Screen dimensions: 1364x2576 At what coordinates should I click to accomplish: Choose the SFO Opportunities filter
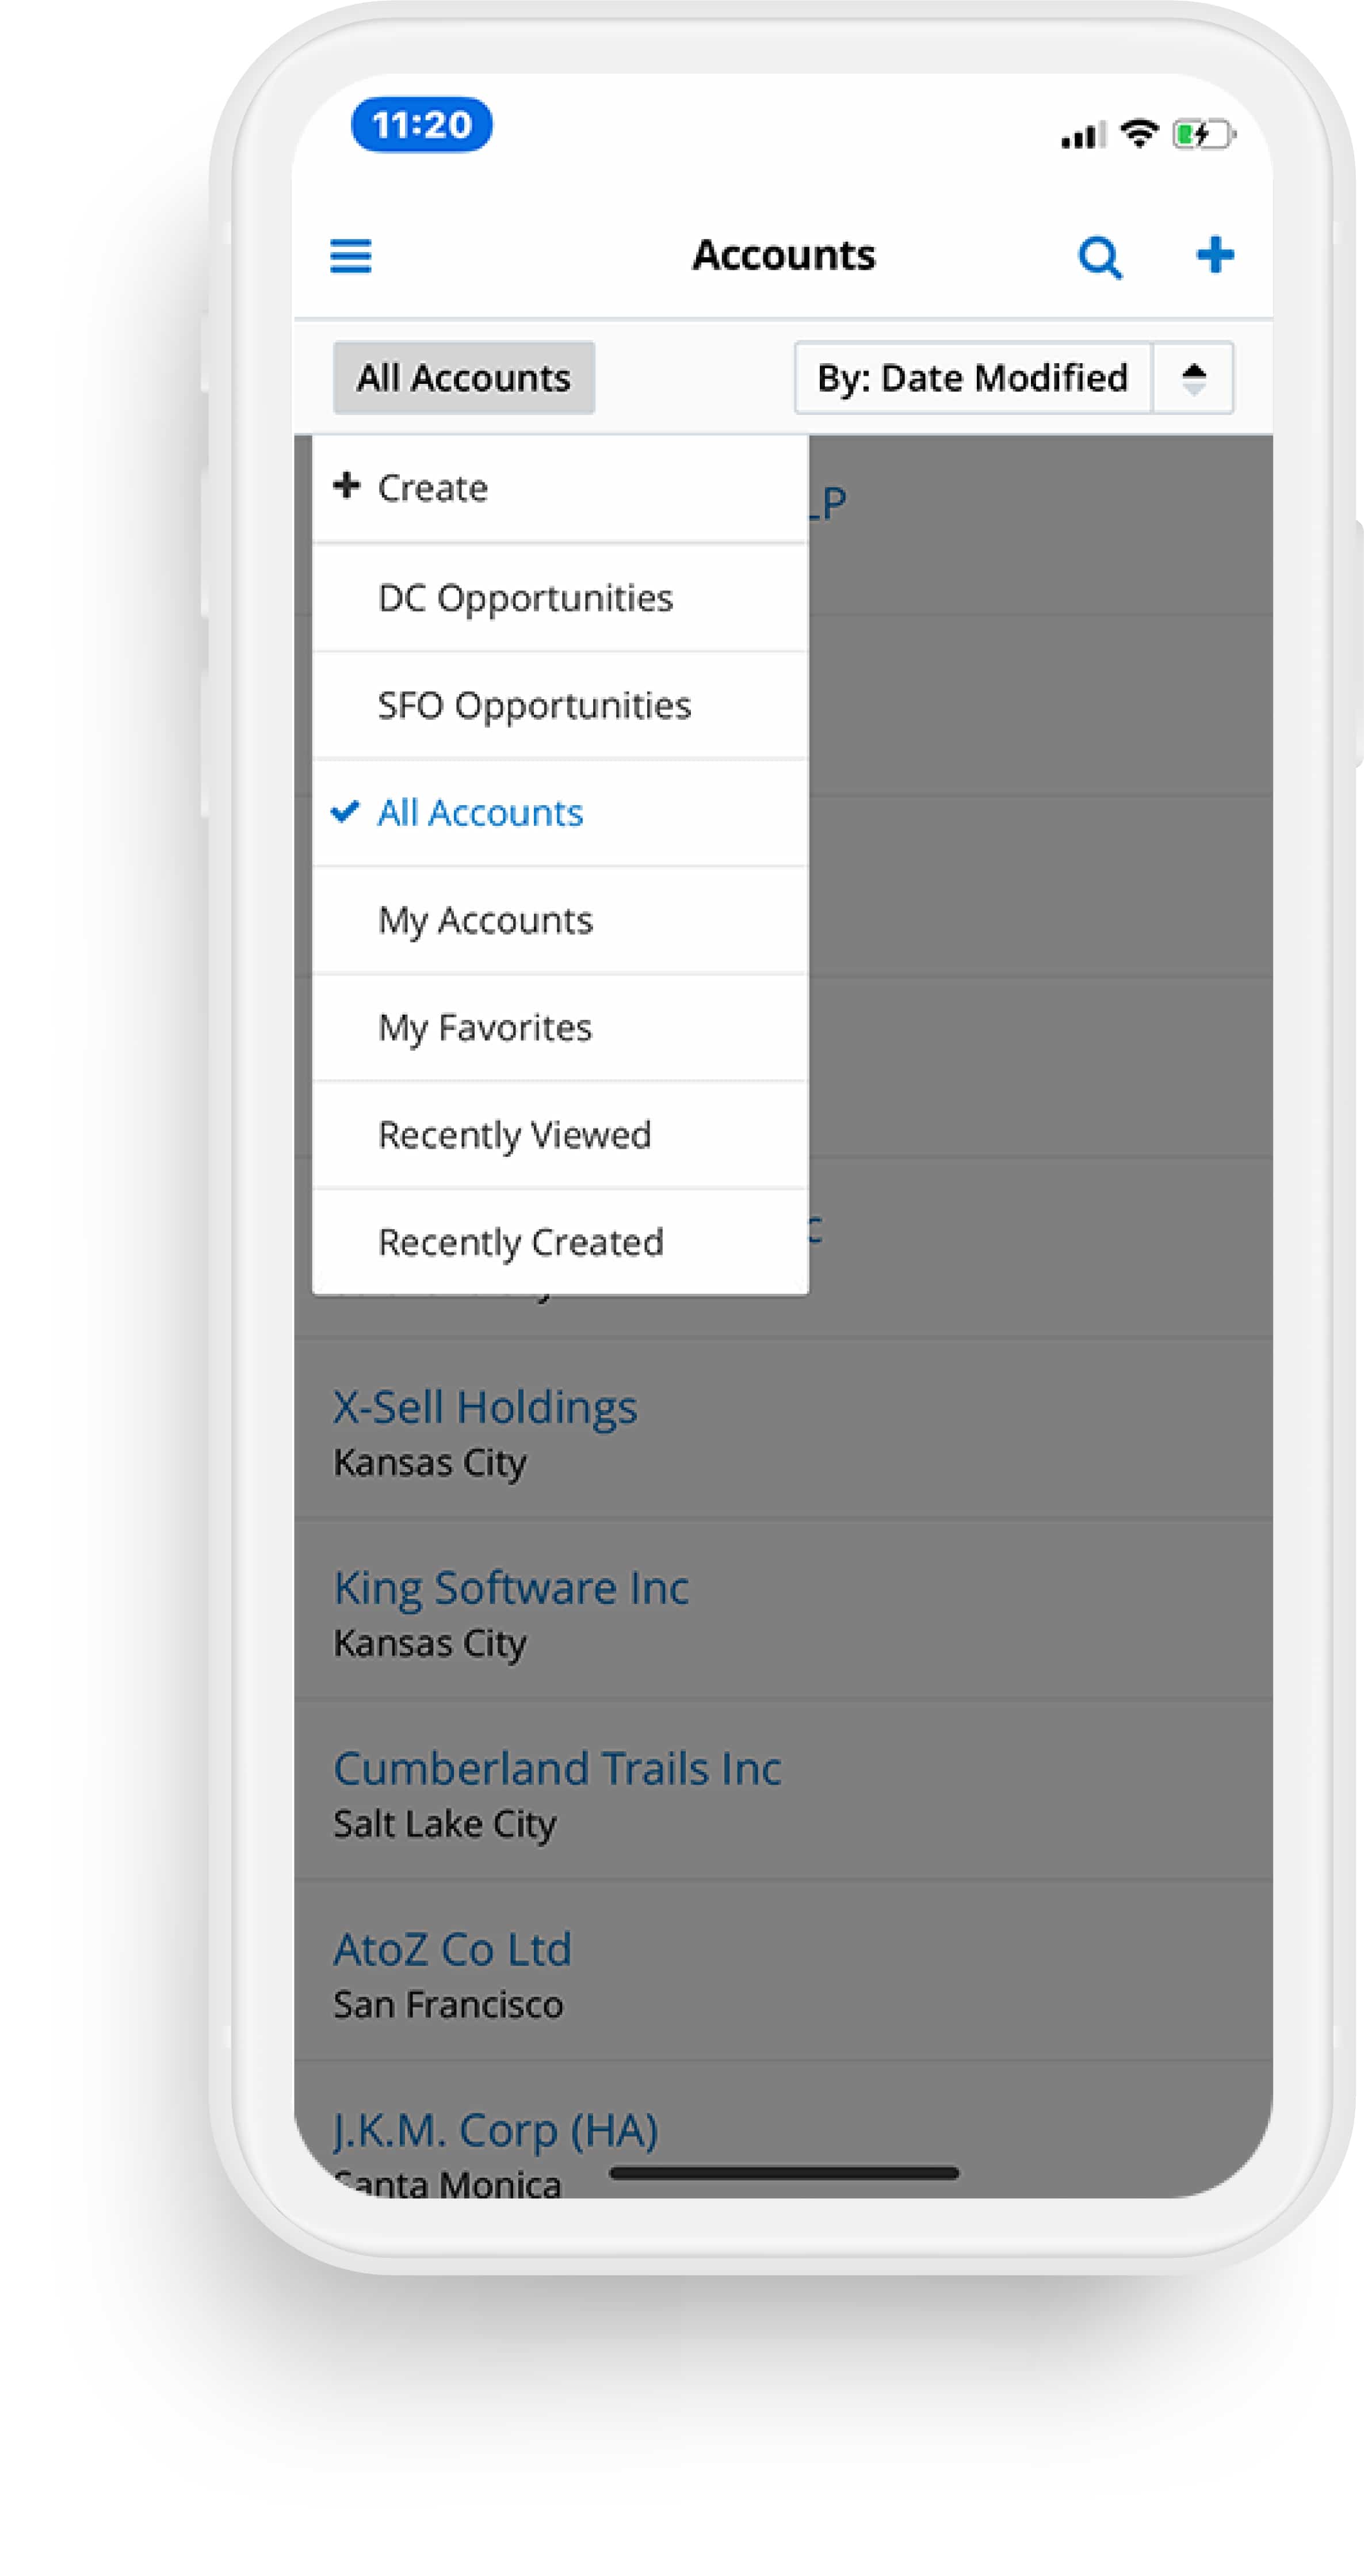(x=534, y=706)
